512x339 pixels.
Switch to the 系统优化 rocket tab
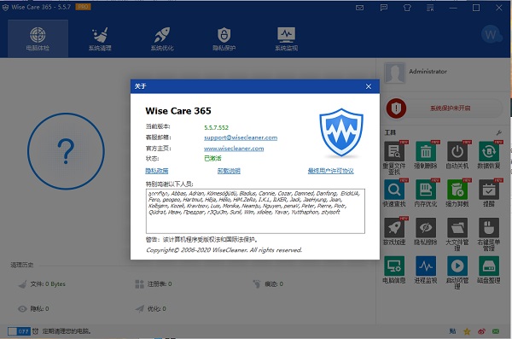[162, 39]
